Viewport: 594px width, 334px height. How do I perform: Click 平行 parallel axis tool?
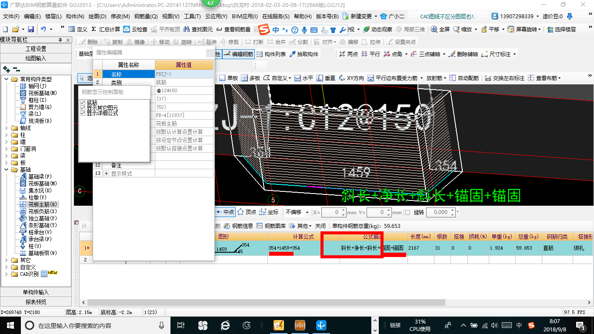click(370, 54)
